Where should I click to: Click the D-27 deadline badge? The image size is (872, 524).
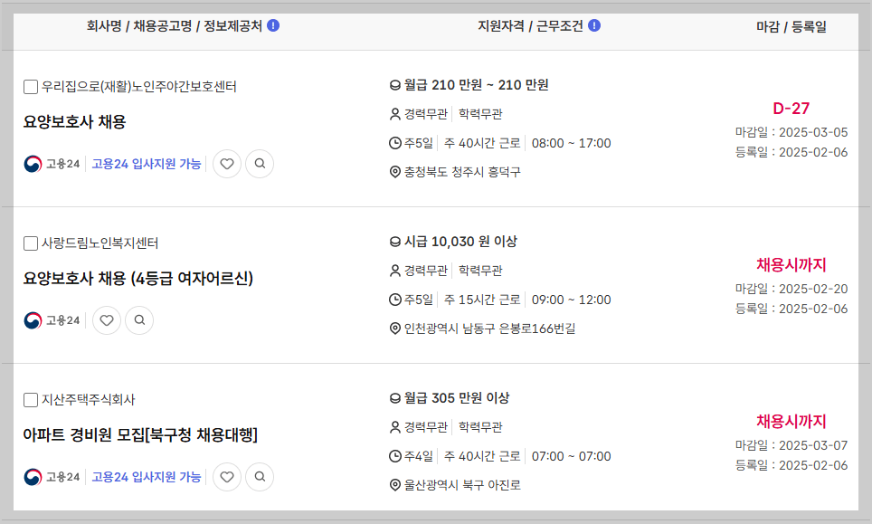(793, 107)
